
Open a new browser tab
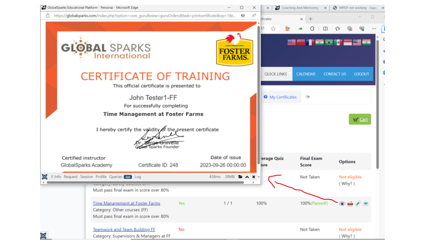tap(310, 19)
